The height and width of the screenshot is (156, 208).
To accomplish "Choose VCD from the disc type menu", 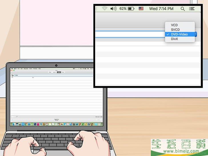I will click(x=180, y=25).
